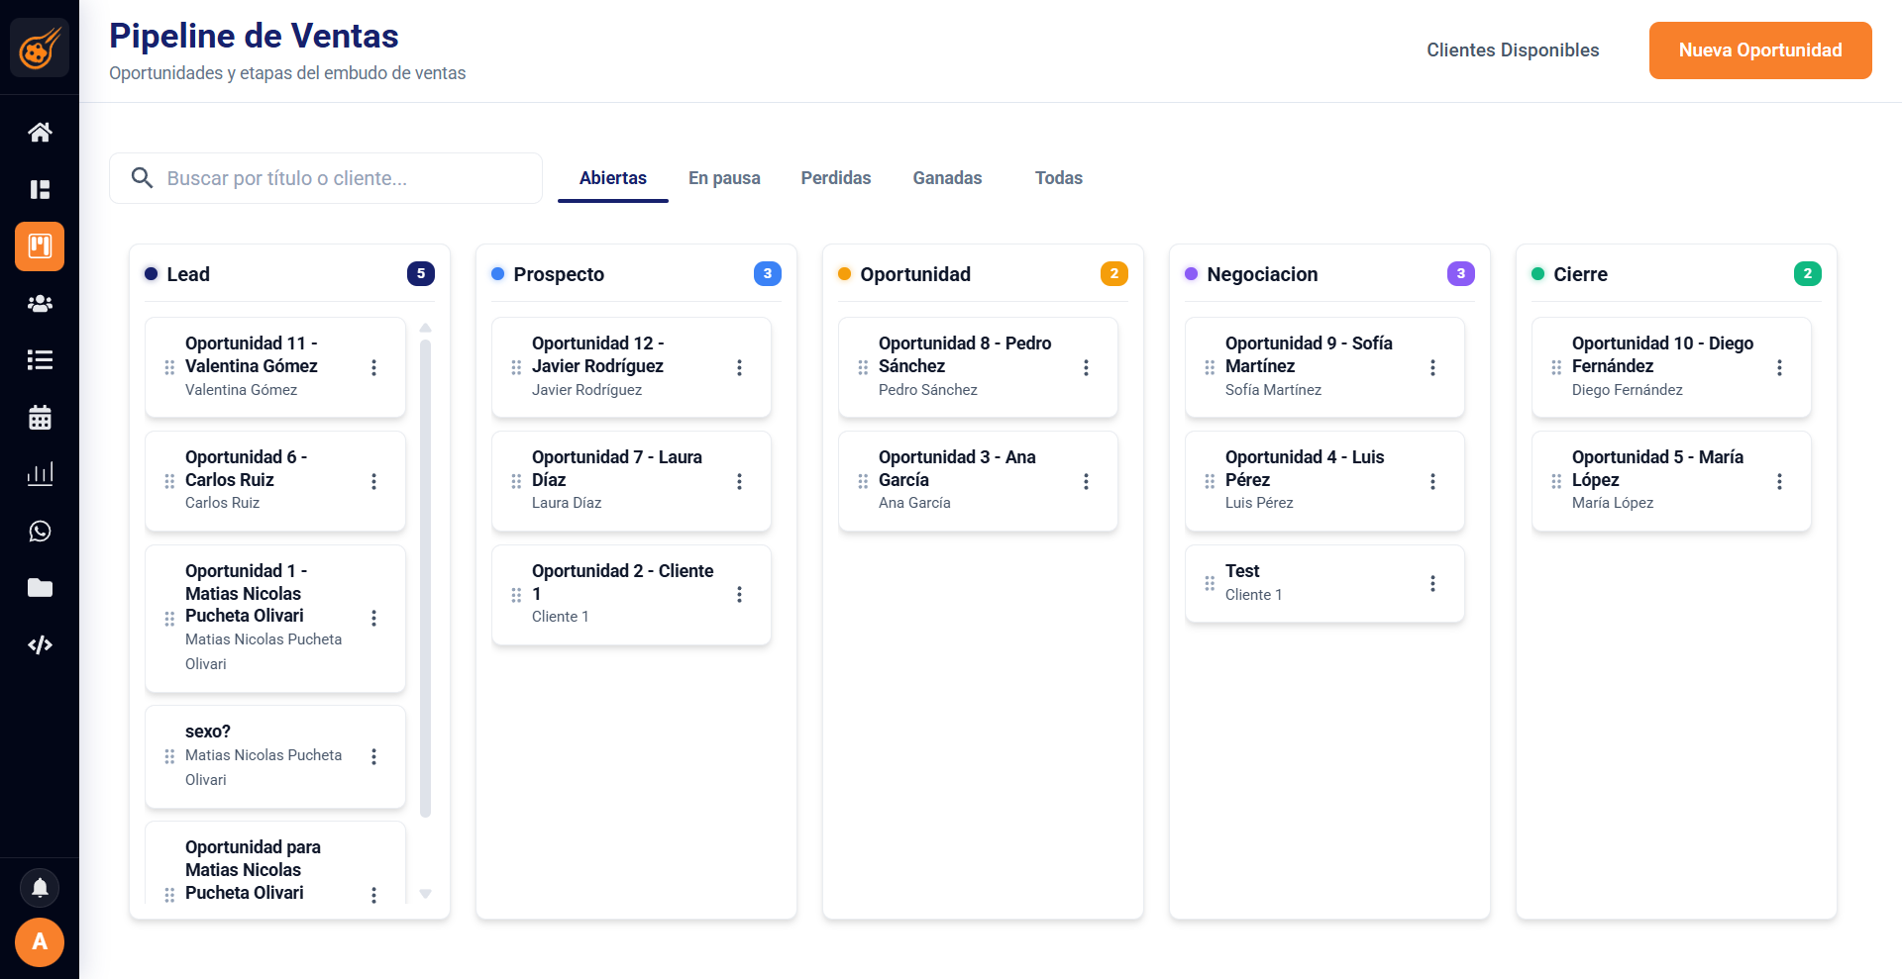The height and width of the screenshot is (979, 1902).
Task: Open options menu for Oportunidad 10 - Diego Fernández
Action: (1780, 367)
